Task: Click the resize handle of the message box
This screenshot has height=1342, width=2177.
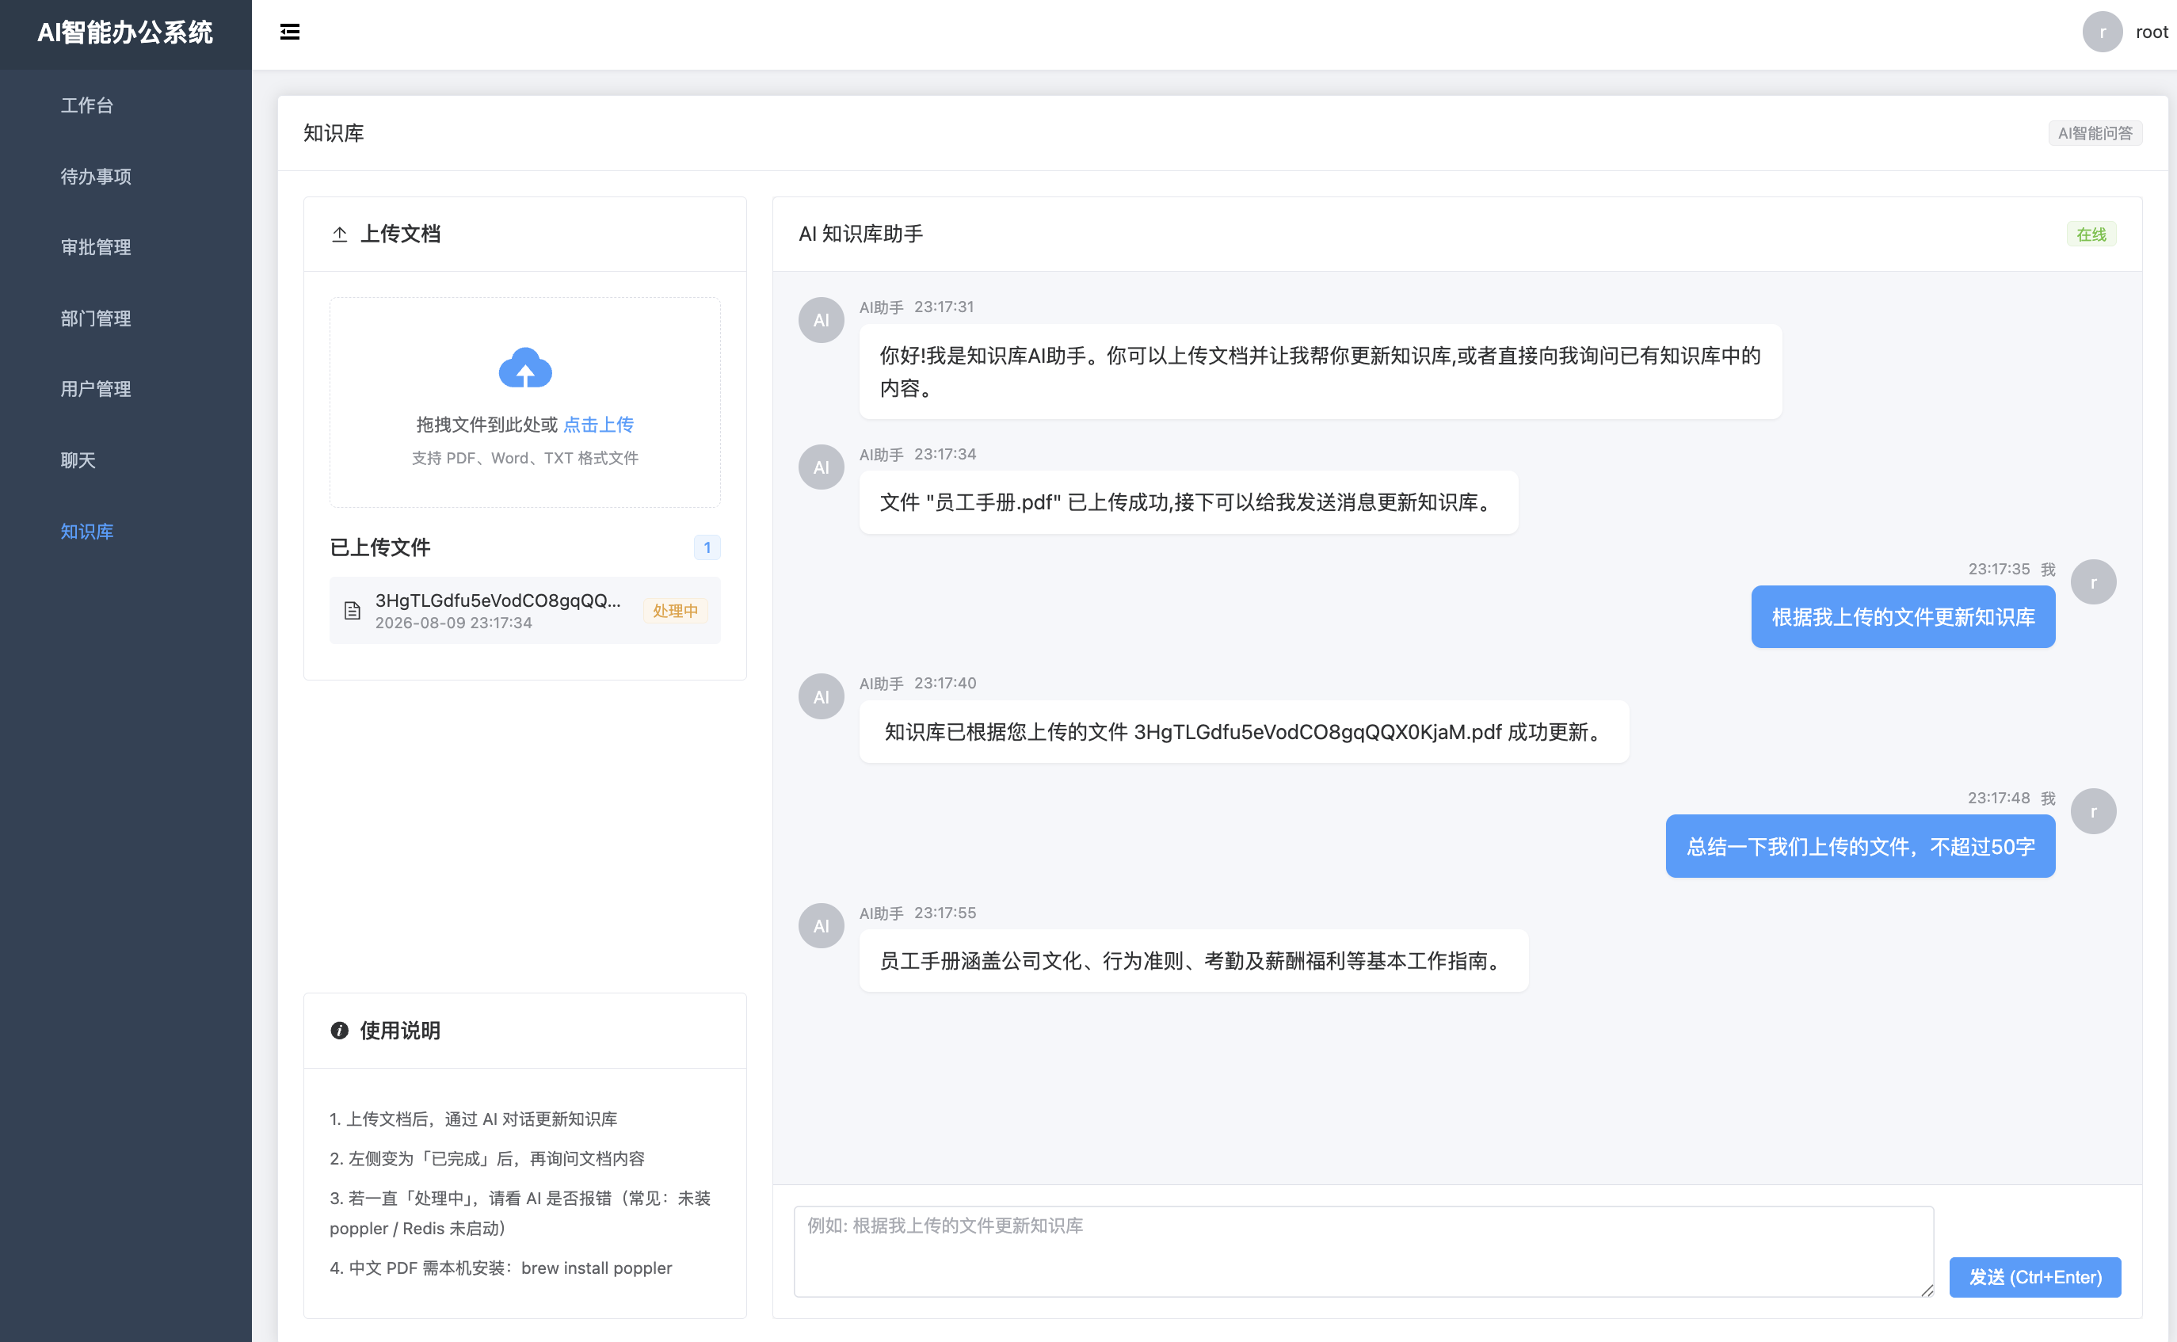Action: (1926, 1290)
